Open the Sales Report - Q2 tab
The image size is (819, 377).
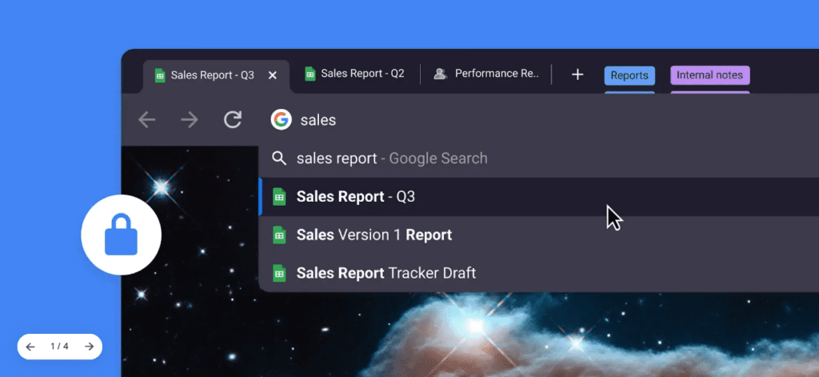click(354, 74)
